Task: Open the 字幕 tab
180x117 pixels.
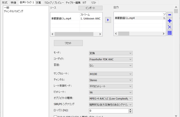Action: pos(38,2)
